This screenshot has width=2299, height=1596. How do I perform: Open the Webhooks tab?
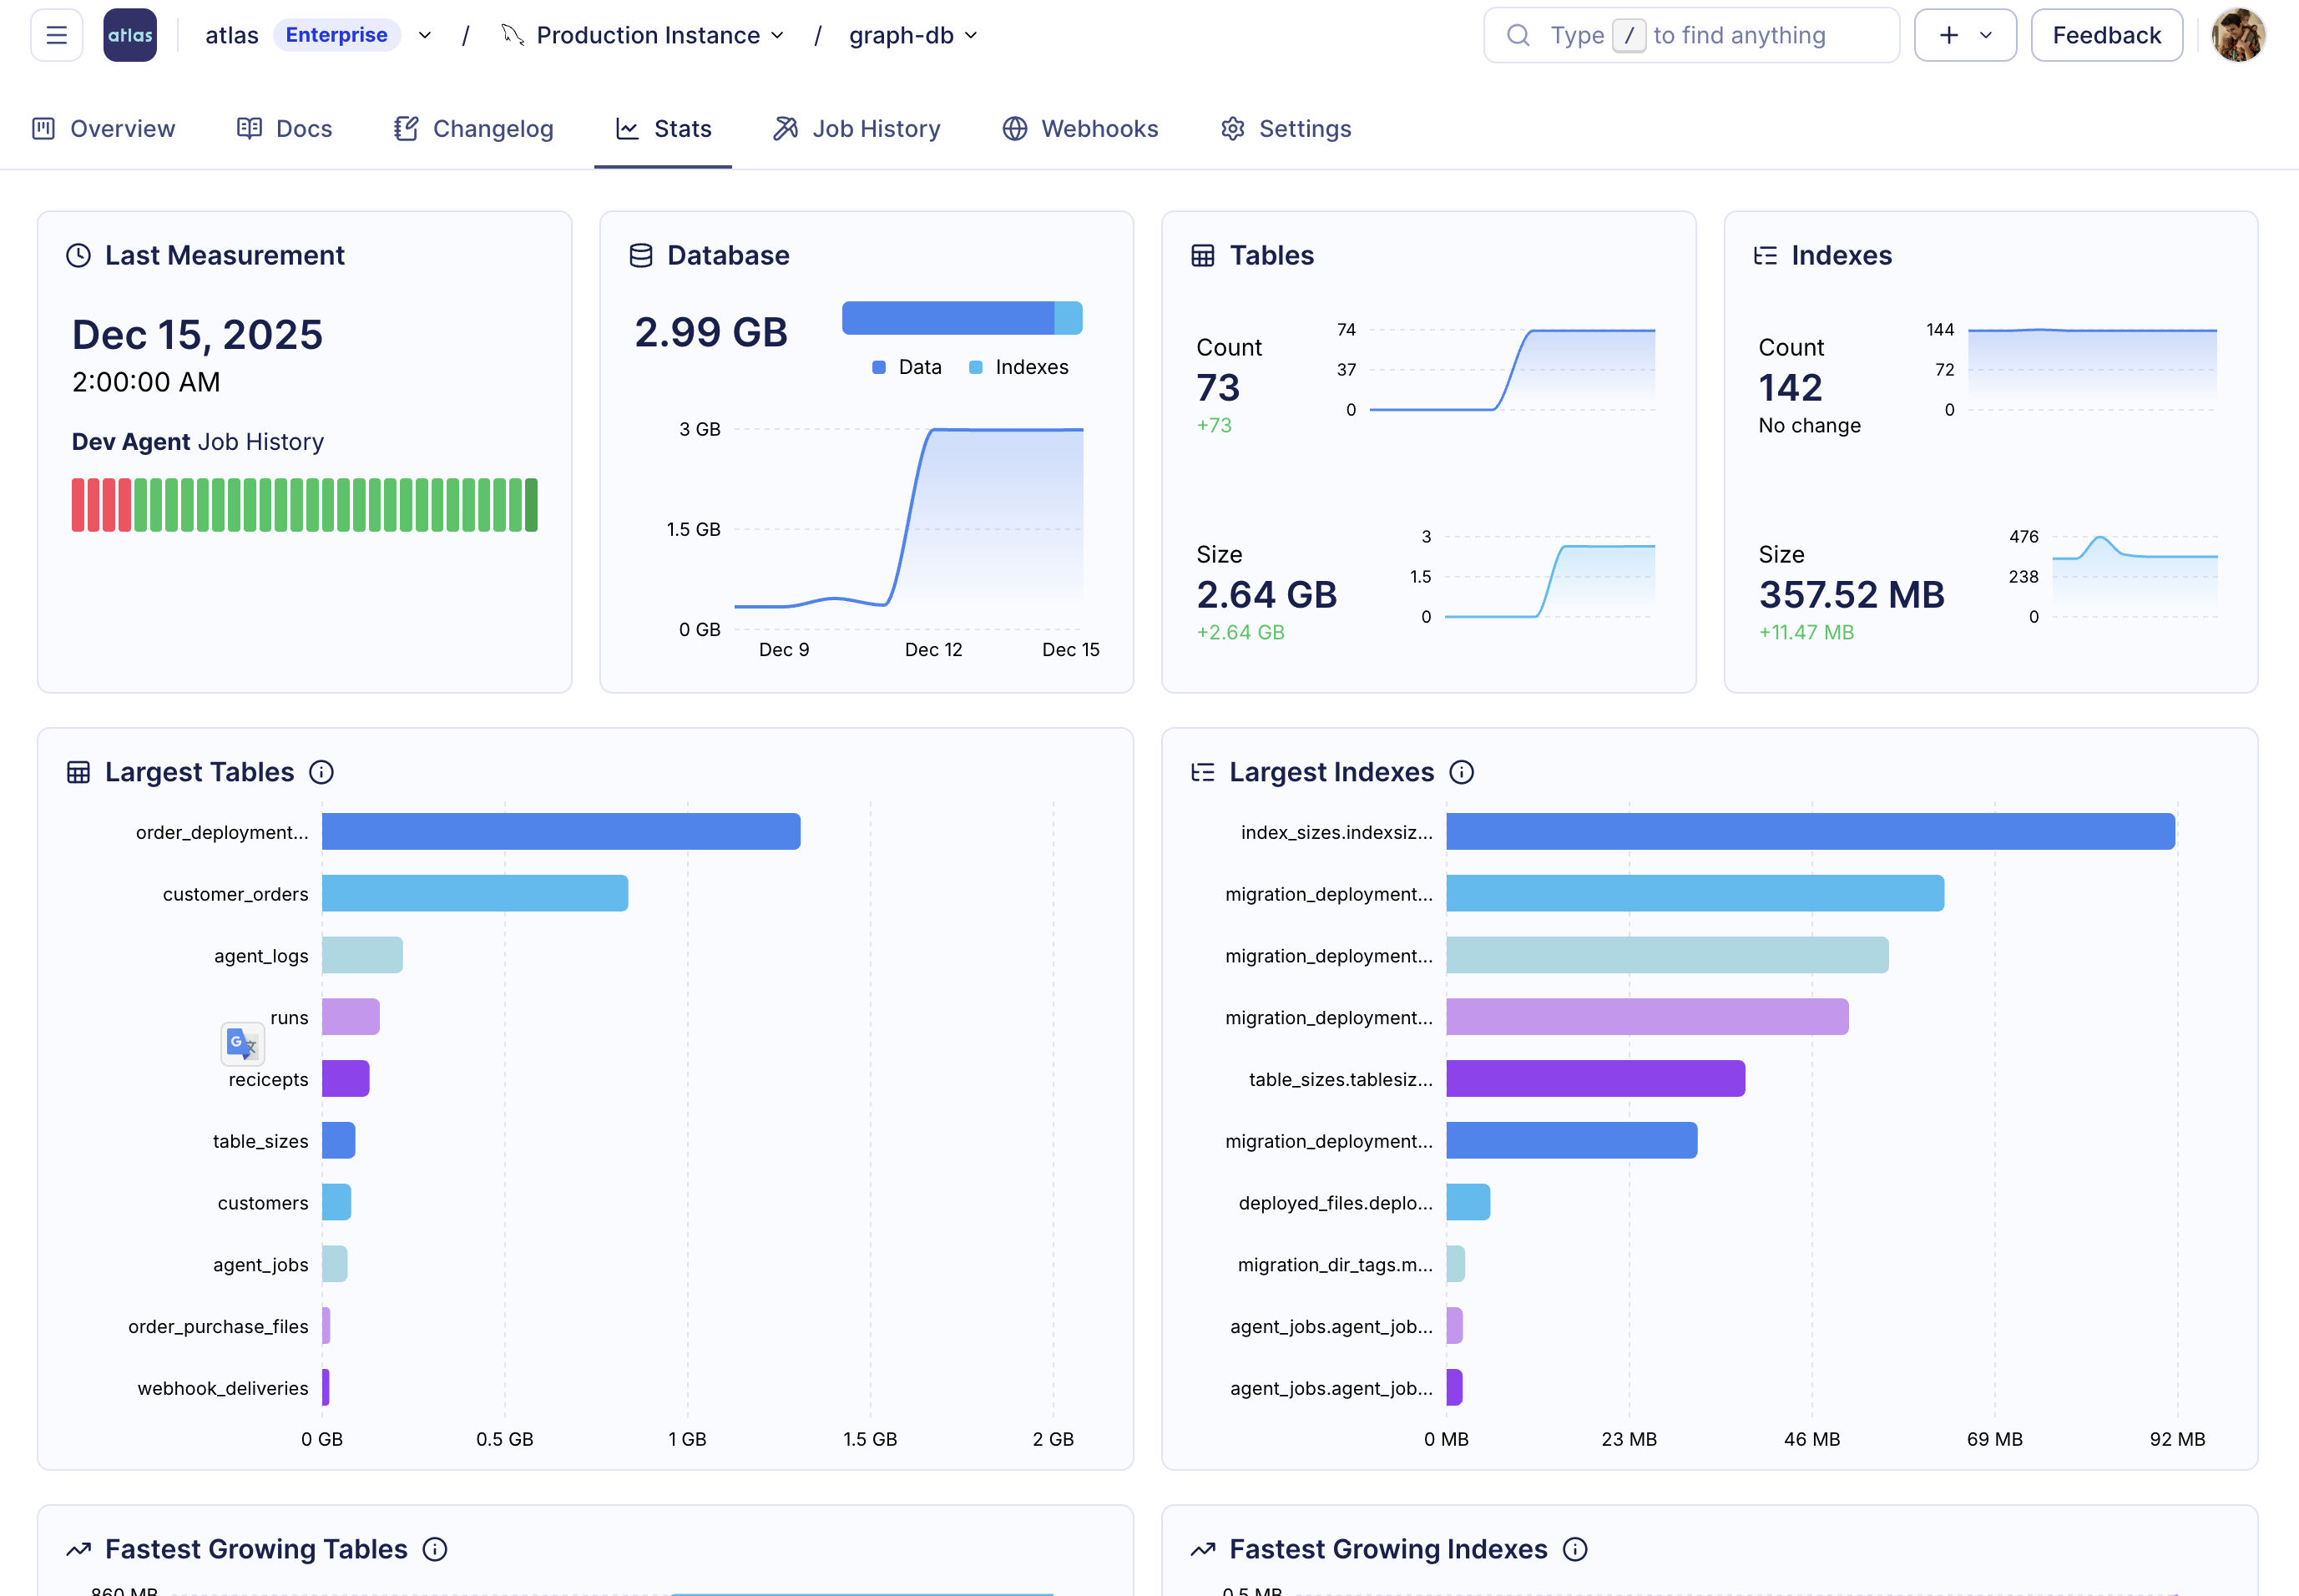tap(1080, 129)
